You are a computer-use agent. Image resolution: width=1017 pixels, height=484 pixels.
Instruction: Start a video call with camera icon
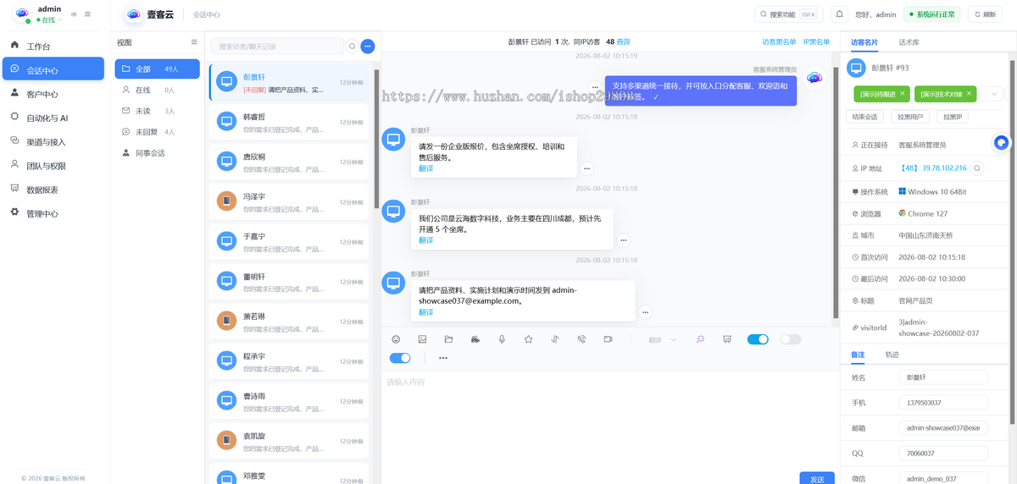point(608,339)
